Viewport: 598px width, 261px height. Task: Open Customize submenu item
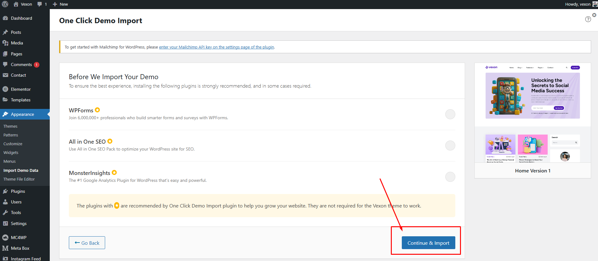[x=13, y=144]
